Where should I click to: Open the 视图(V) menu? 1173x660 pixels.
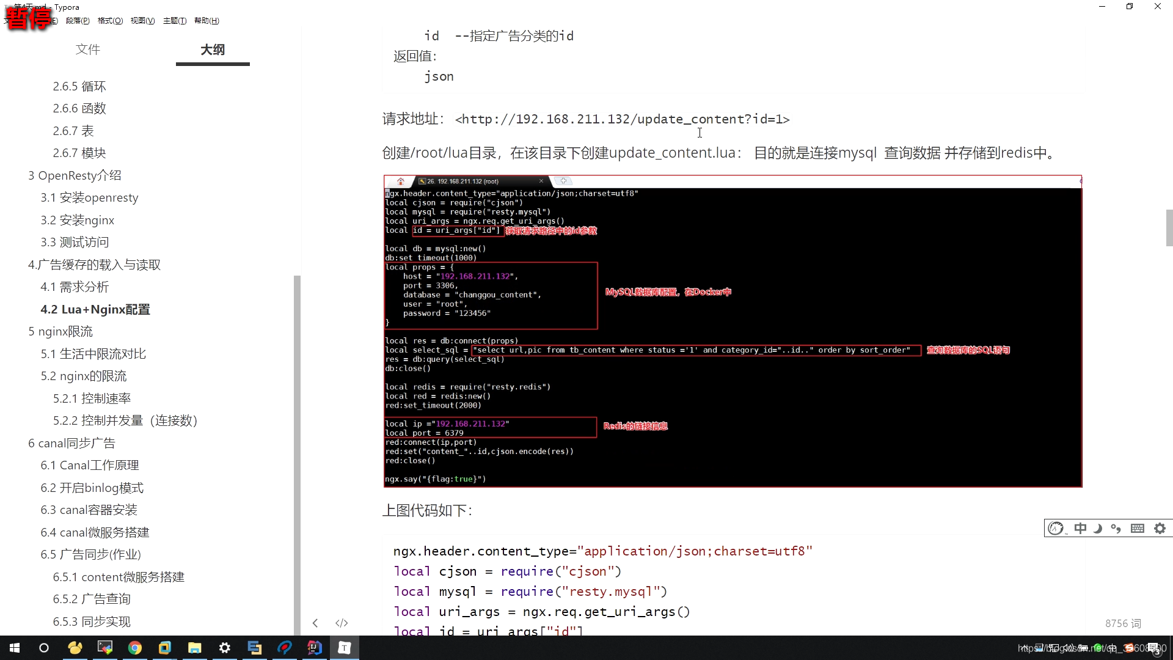click(142, 21)
